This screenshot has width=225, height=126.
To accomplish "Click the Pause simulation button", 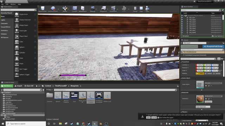I will coord(135,9).
